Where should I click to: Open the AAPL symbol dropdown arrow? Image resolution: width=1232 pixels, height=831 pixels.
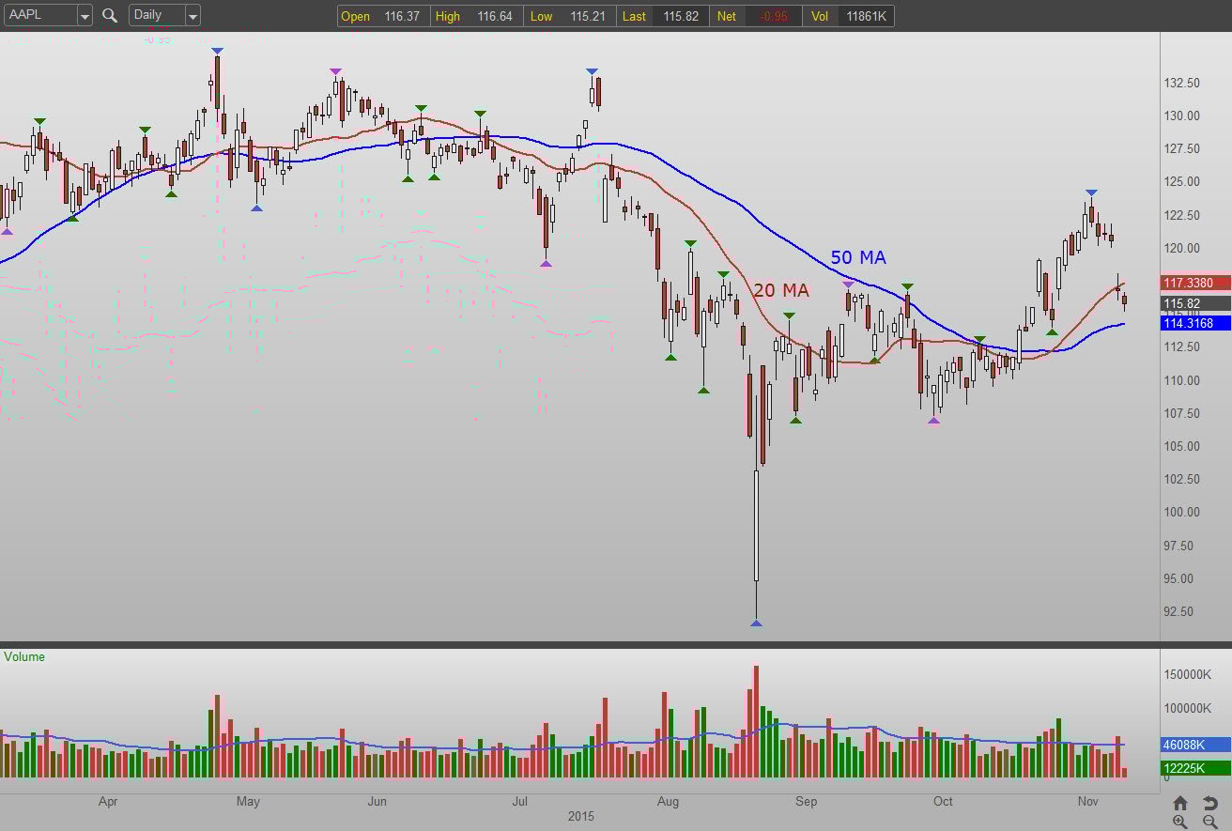pyautogui.click(x=85, y=15)
